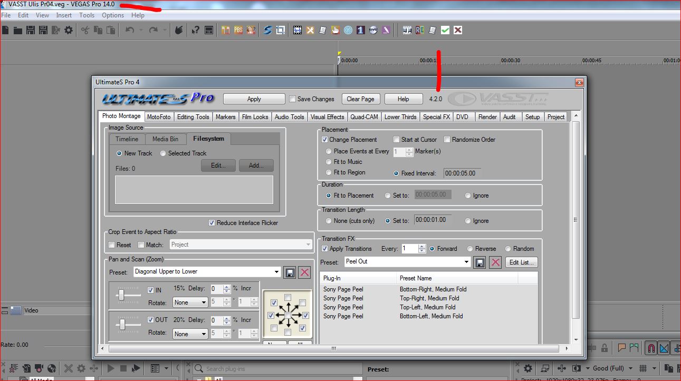
Task: Click the Paste clipboard icon
Action: click(111, 30)
